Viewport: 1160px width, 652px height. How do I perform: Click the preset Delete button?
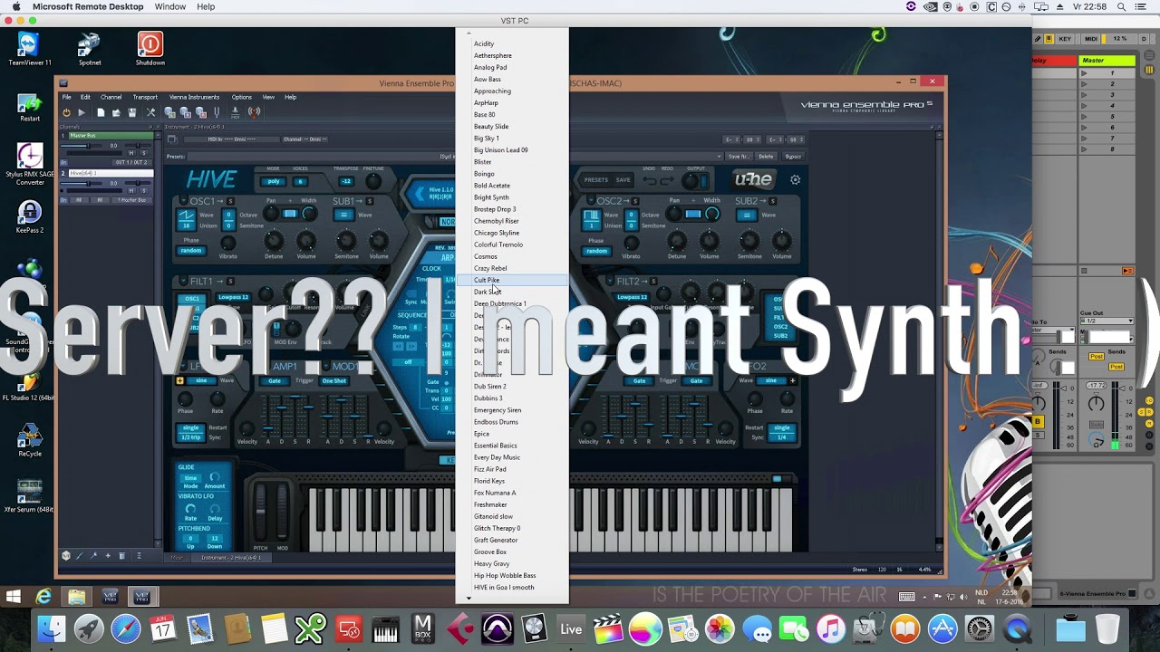(767, 156)
